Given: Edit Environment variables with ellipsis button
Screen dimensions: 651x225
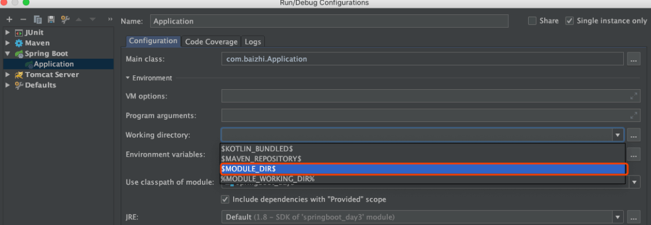Looking at the screenshot, I should click(633, 154).
